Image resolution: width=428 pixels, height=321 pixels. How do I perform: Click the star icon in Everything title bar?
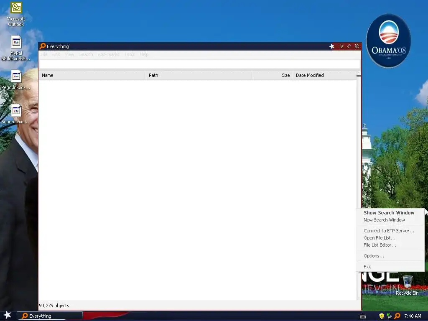(x=331, y=46)
